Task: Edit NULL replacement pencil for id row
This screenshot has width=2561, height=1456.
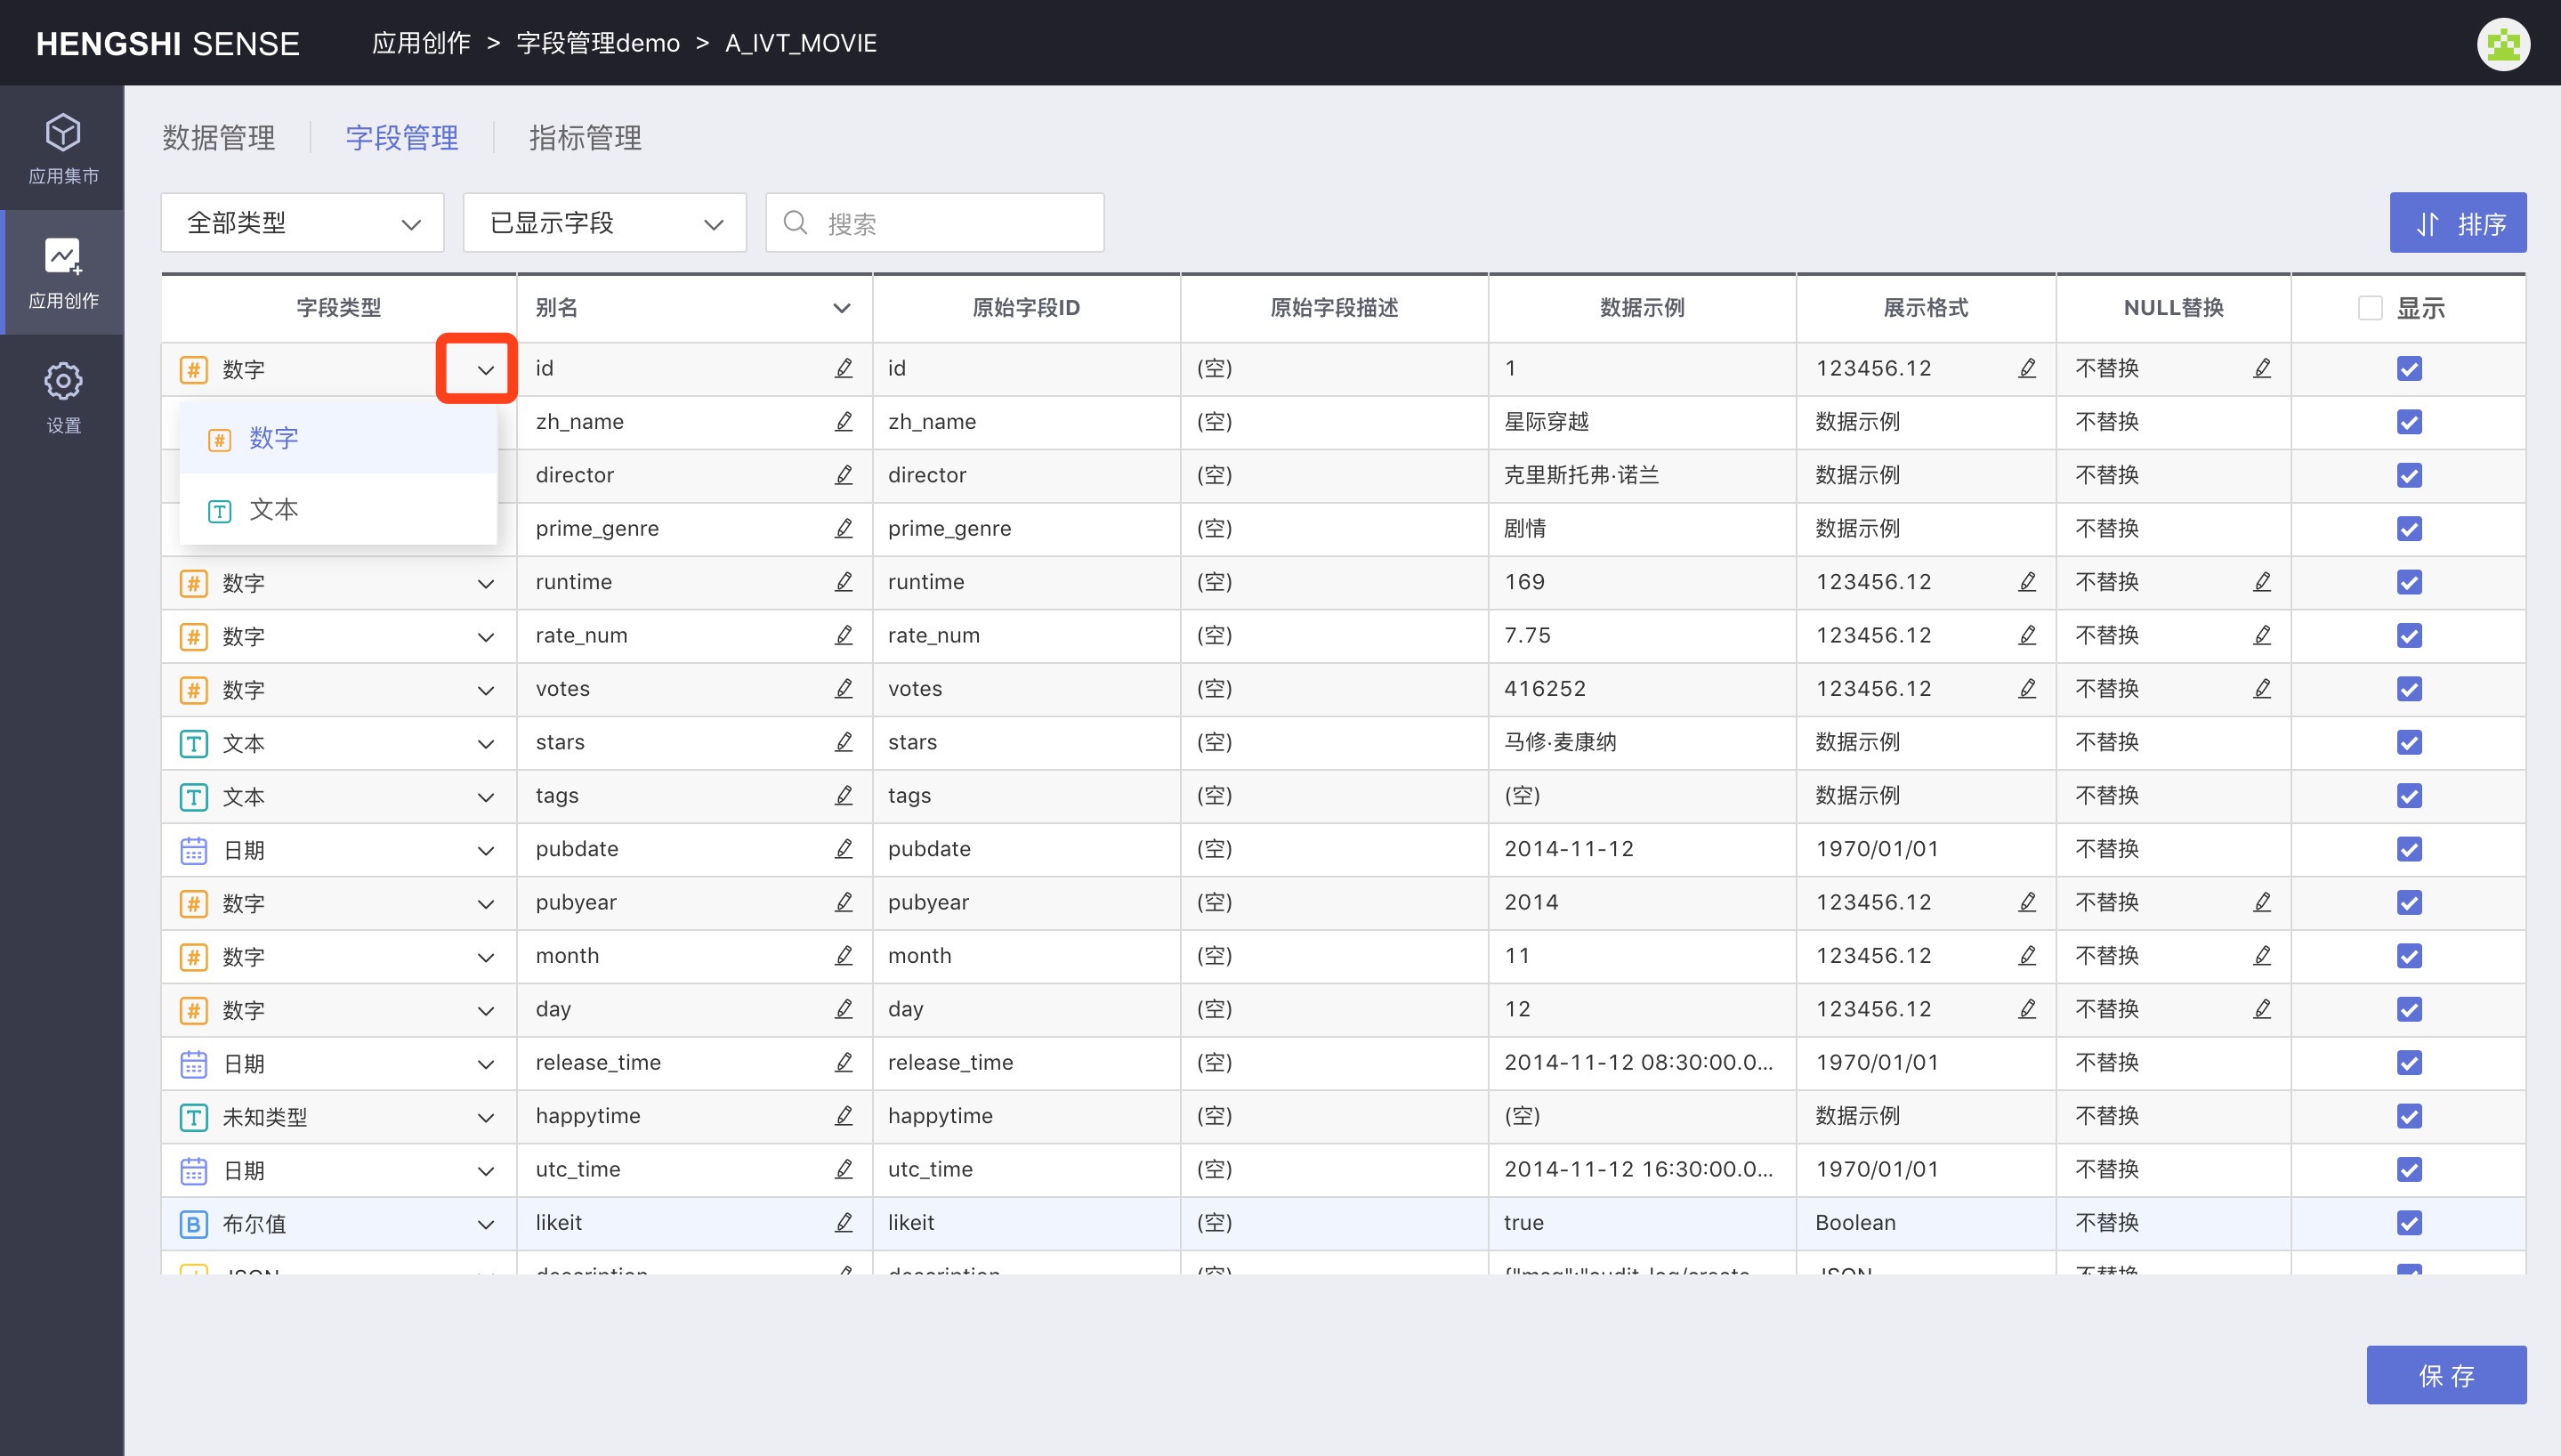Action: coord(2262,368)
